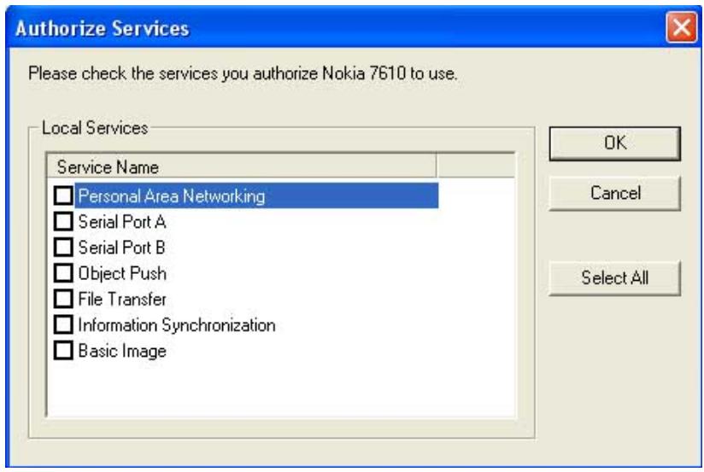Select the Serial Port B label
704x472 pixels.
[122, 248]
